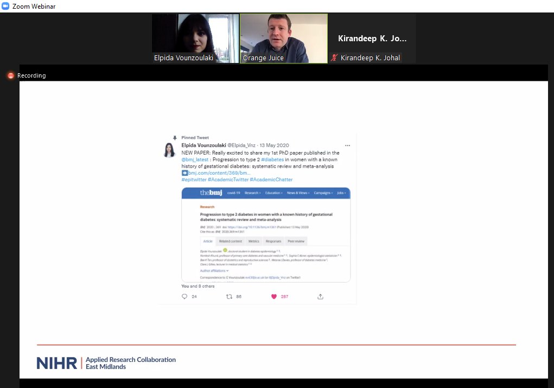Click thebmj logo in card header
Image resolution: width=554 pixels, height=388 pixels.
click(211, 193)
